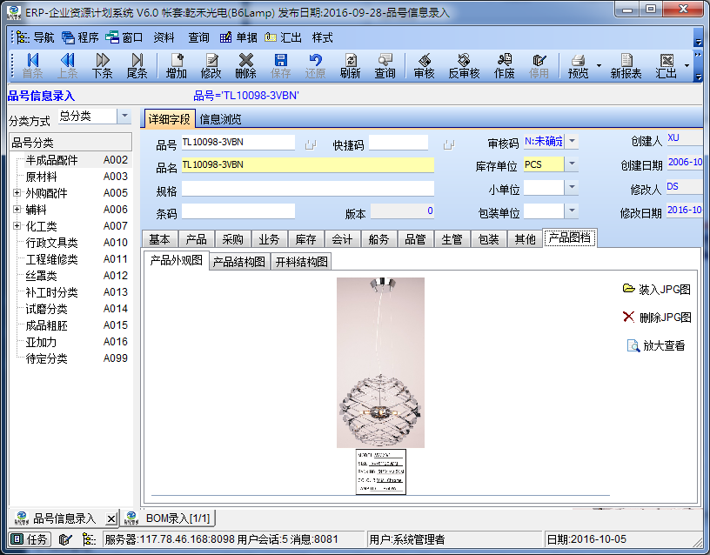The image size is (710, 555).
Task: Approve the record with 审核
Action: pos(425,66)
